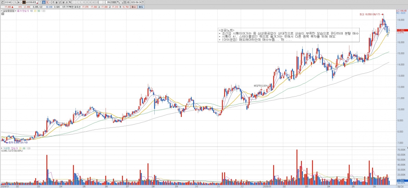The width and height of the screenshot is (408, 188).
Task: Toggle the 일 (daily) chart period
Action: 44,2
